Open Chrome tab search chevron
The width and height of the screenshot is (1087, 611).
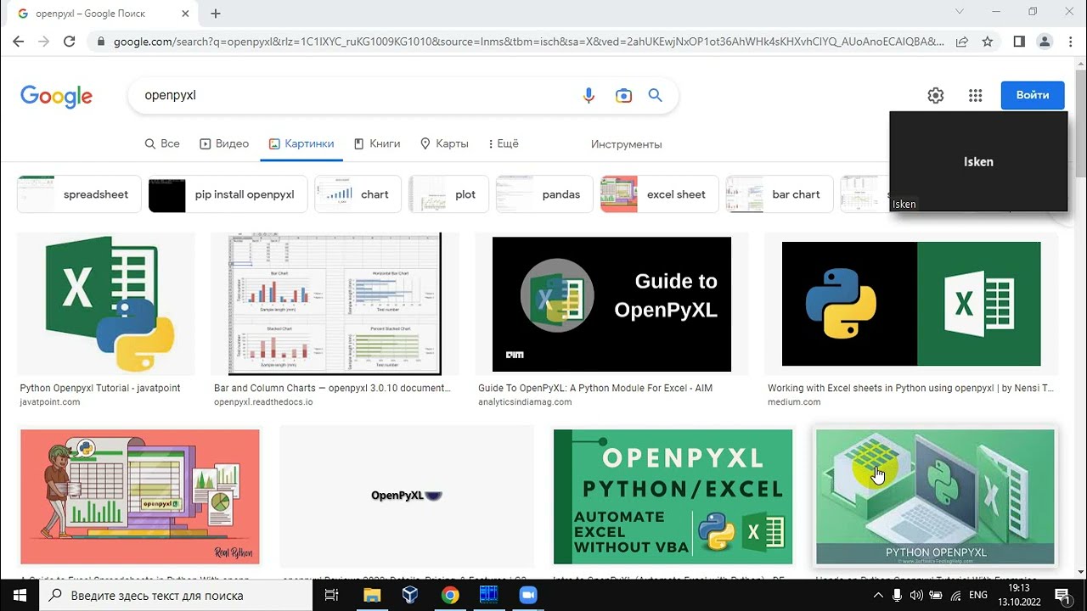(x=960, y=12)
